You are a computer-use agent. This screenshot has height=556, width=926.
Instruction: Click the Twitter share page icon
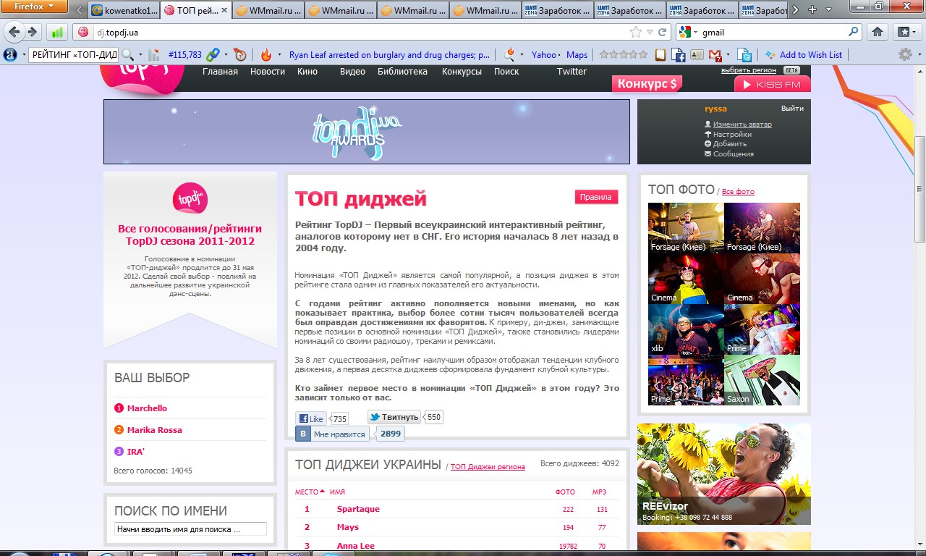point(745,54)
